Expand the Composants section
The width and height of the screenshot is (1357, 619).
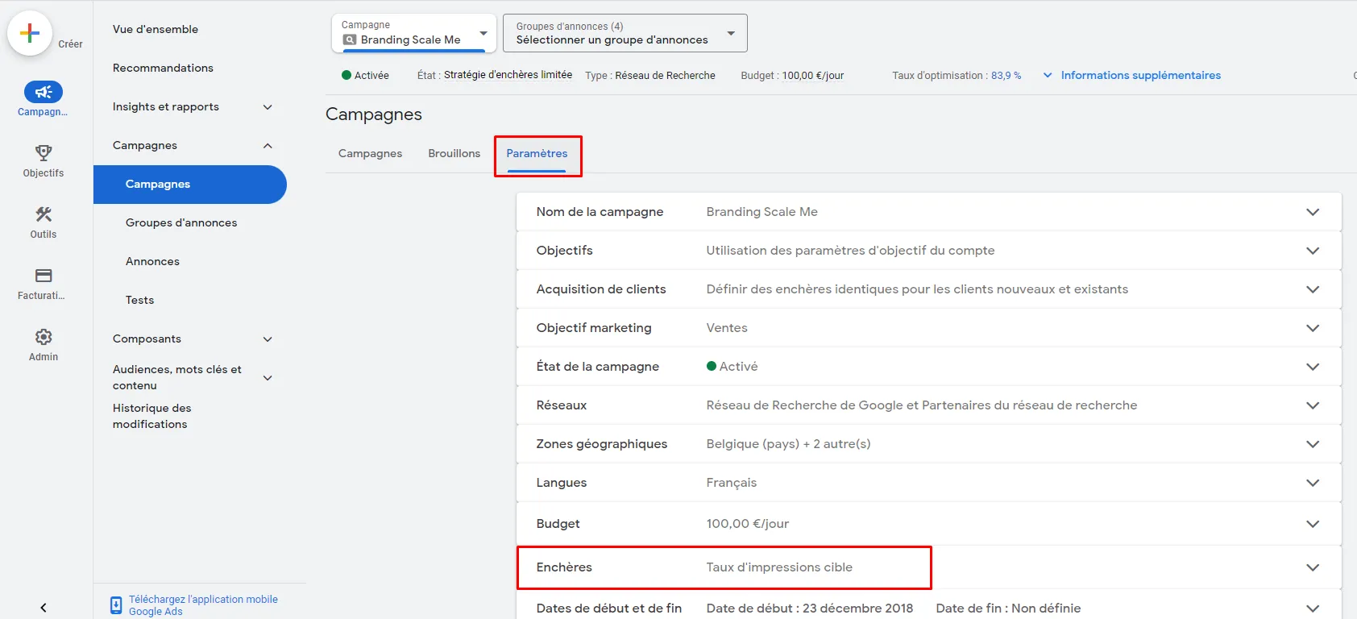[268, 339]
